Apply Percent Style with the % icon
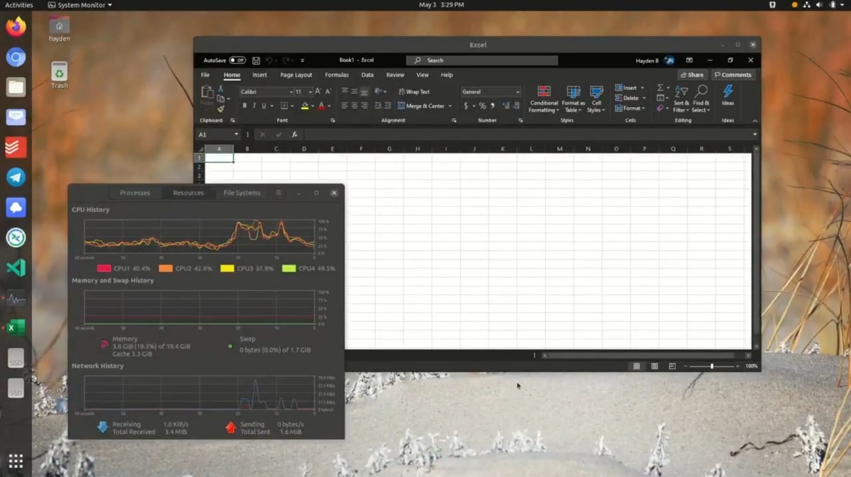 tap(482, 106)
